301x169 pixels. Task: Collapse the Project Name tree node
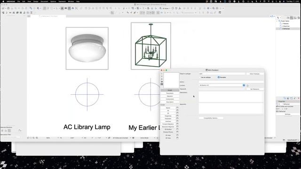pyautogui.click(x=277, y=21)
